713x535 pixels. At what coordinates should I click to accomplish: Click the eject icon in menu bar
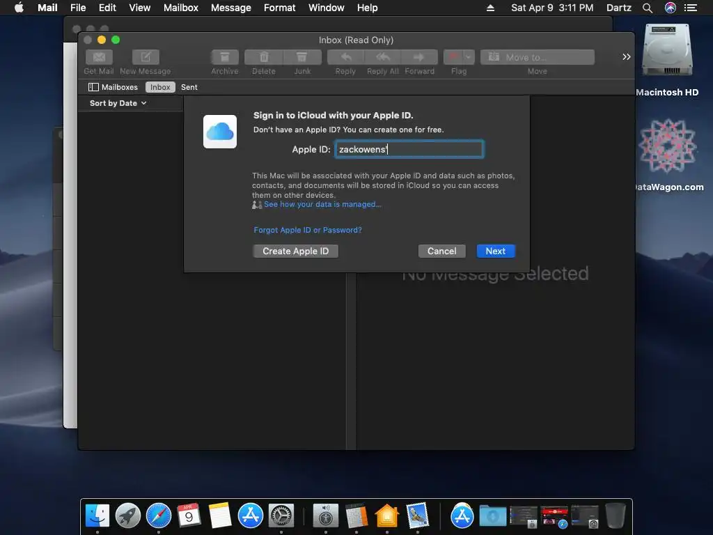491,8
